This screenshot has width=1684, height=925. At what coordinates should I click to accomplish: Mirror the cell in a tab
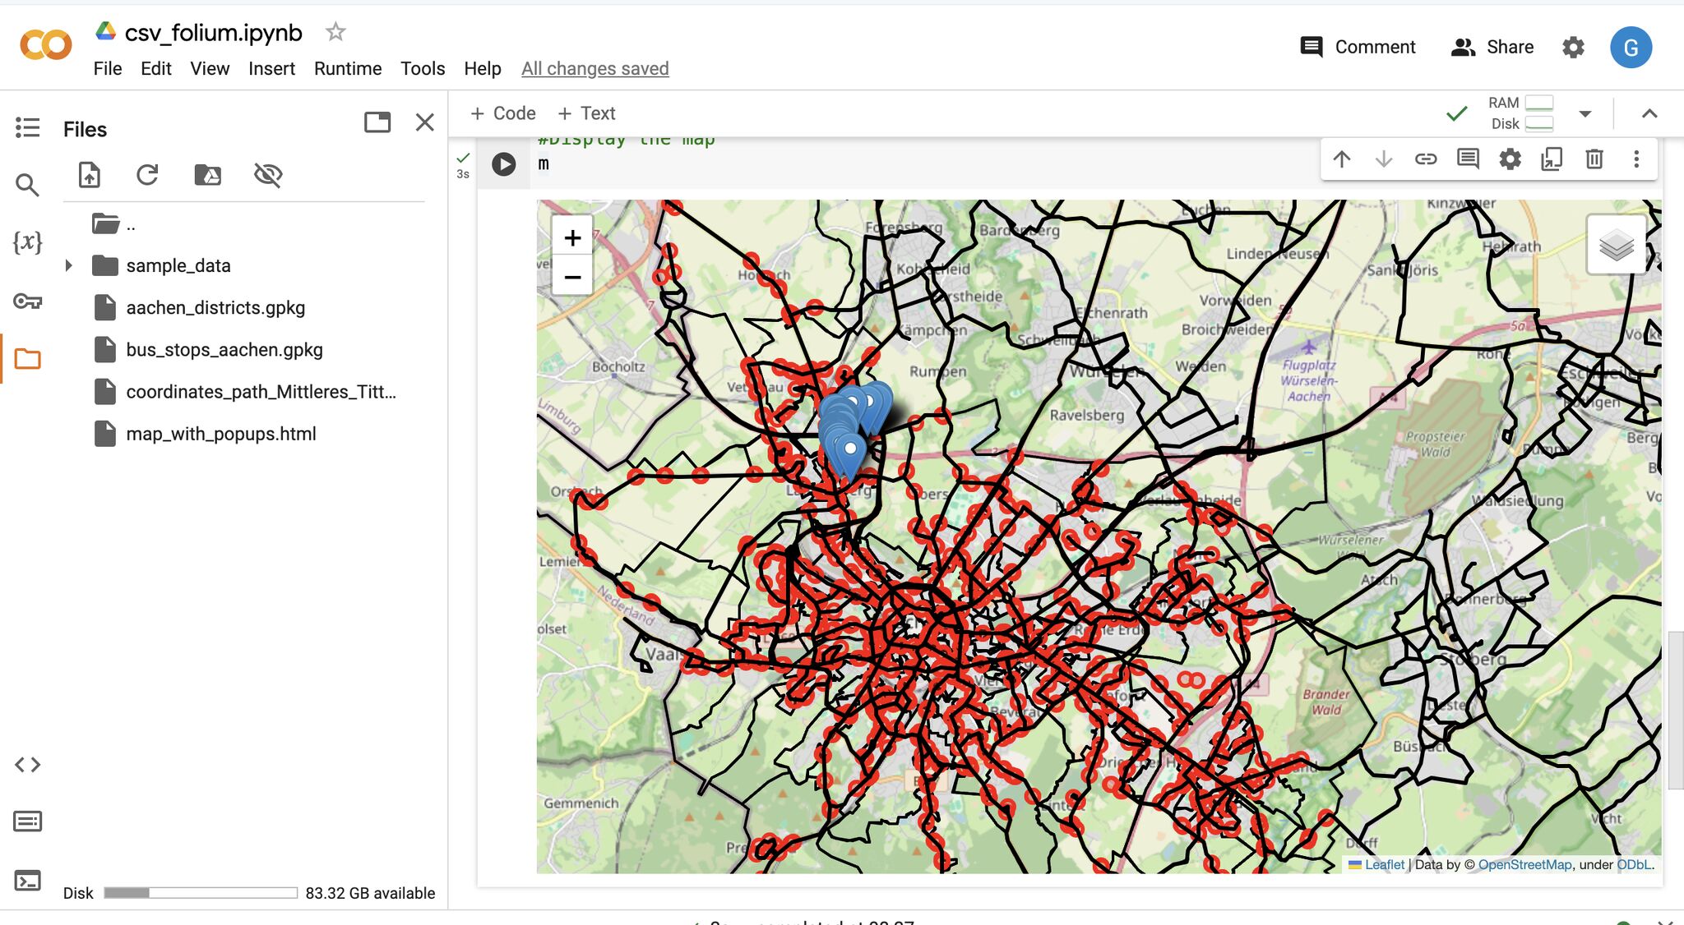click(1552, 159)
